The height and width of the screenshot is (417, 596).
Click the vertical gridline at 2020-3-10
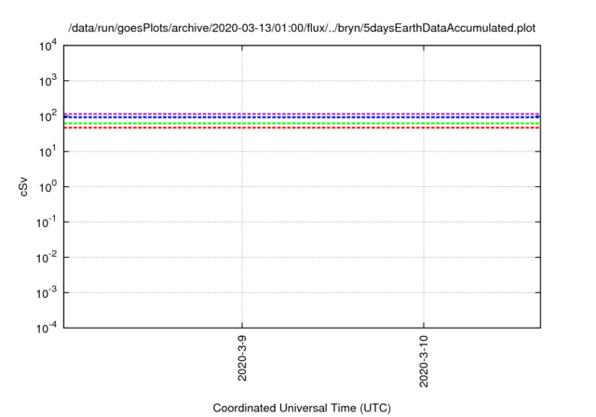424,228
